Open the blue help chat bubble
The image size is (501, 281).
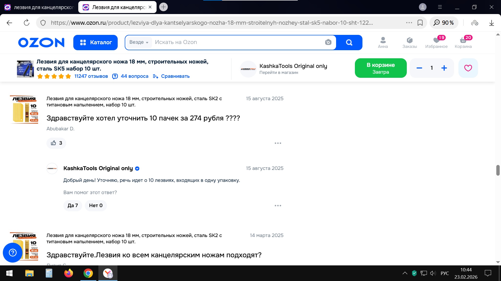[x=13, y=252]
